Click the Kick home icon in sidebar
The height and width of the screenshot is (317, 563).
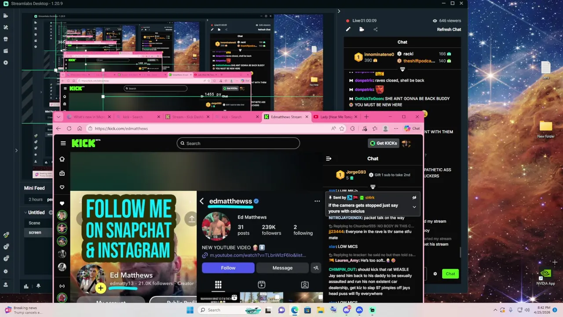62,159
